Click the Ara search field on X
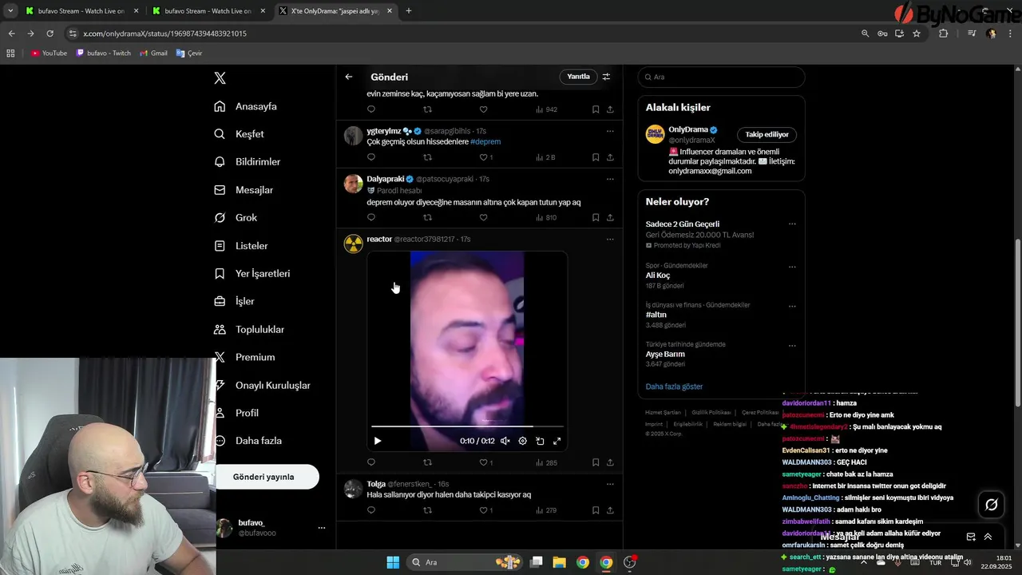1022x575 pixels. point(721,77)
